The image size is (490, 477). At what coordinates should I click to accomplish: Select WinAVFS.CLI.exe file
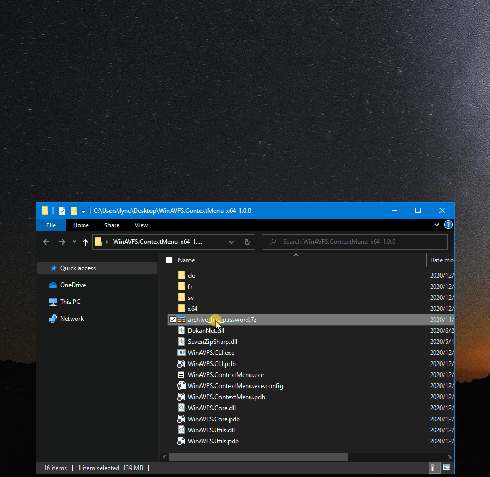click(x=211, y=353)
